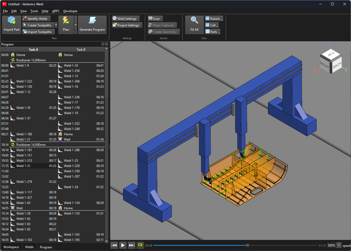Open the Tools menu

click(x=34, y=11)
